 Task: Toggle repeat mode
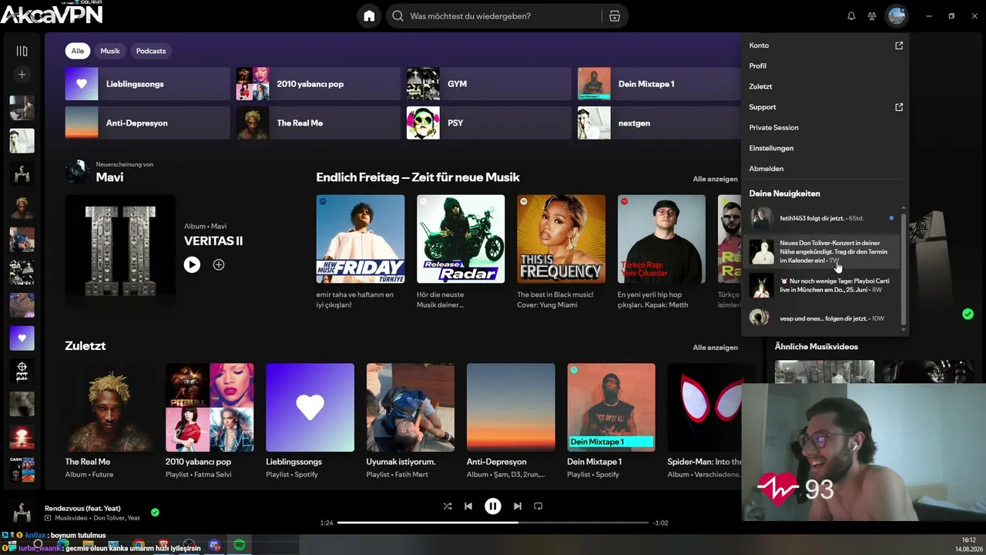(538, 506)
